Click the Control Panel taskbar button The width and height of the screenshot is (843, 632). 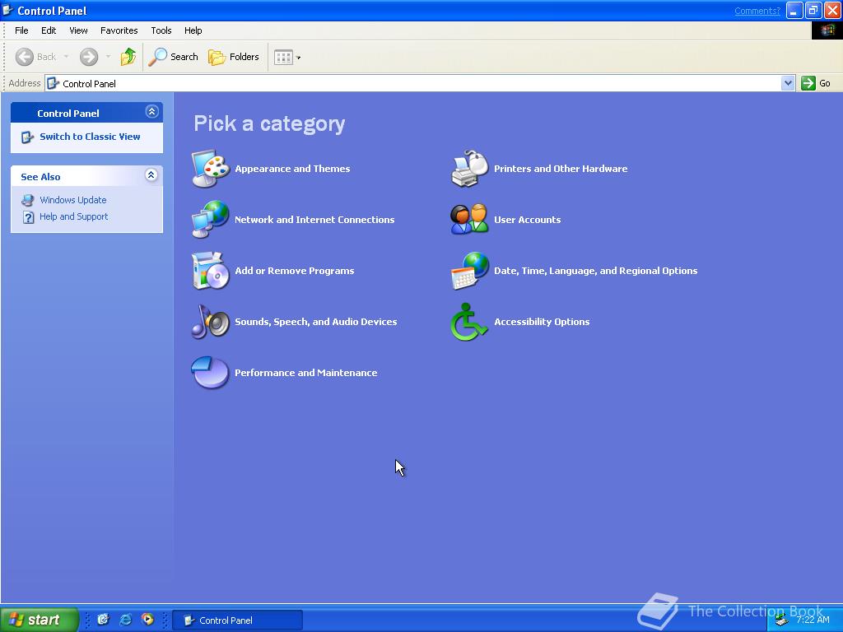(x=238, y=620)
